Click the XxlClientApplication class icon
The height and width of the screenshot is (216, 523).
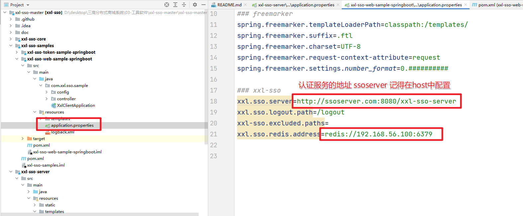point(53,106)
